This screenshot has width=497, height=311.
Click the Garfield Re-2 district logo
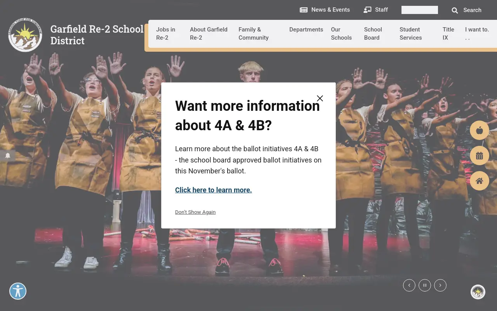(25, 35)
